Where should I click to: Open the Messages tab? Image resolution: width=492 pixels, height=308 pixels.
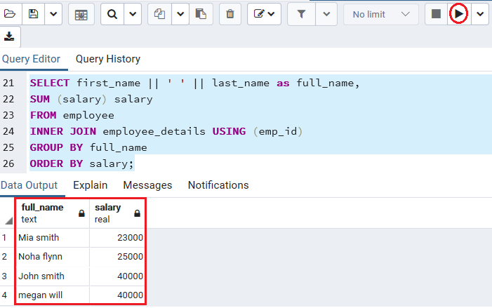click(x=147, y=185)
